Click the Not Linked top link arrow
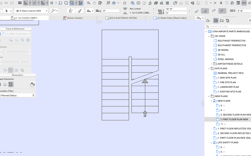Viewport: 251px width, 156px height. pos(154,9)
